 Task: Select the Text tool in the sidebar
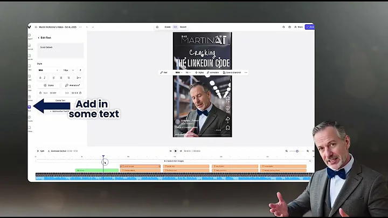[x=30, y=107]
